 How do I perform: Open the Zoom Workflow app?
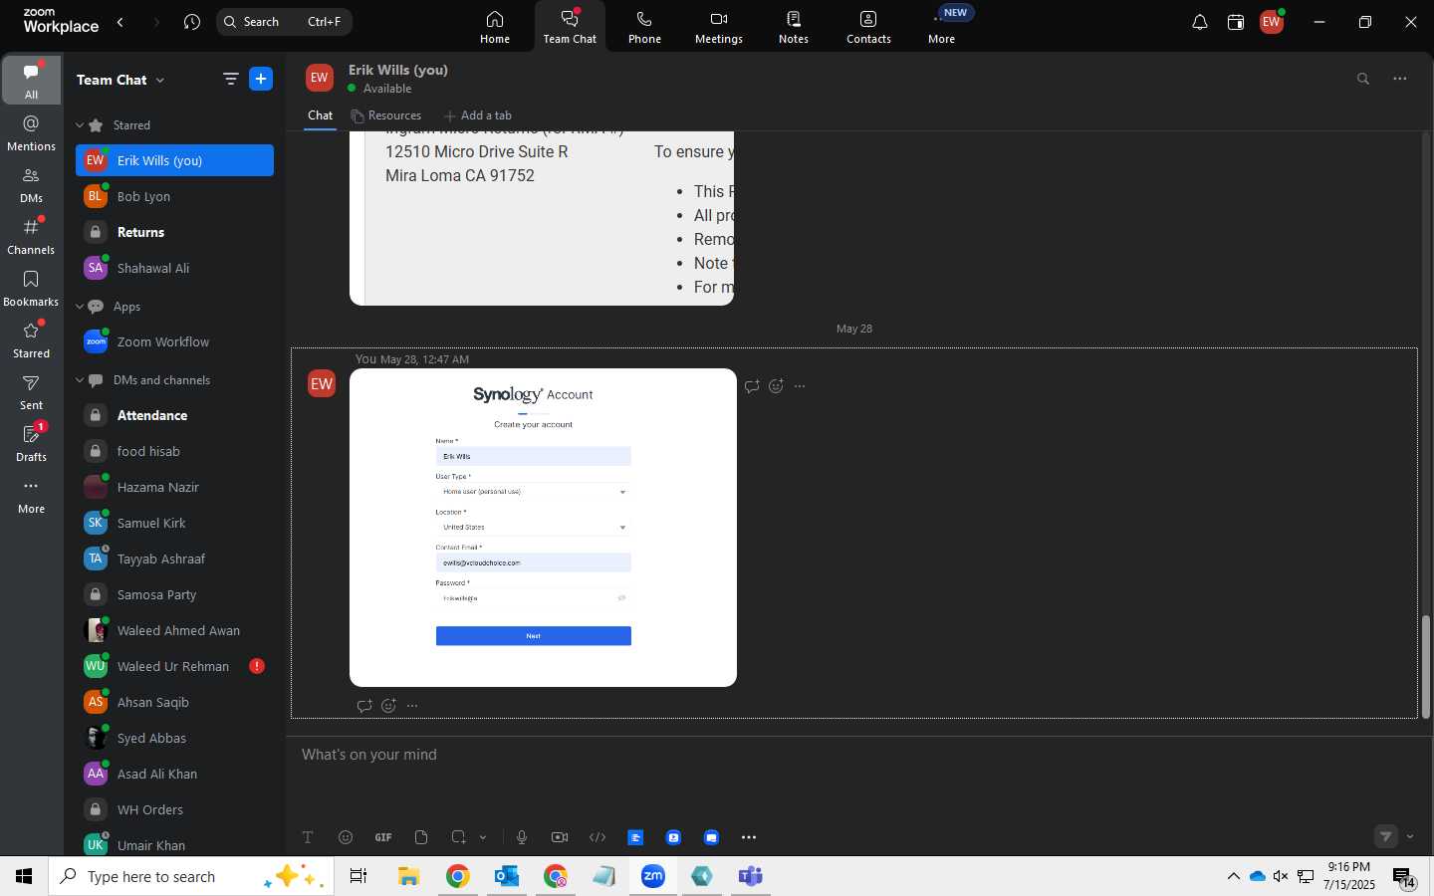[174, 341]
